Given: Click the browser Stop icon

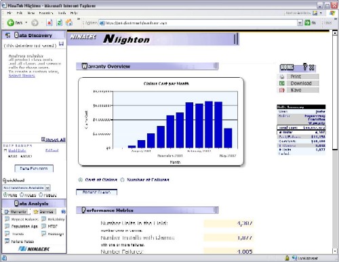Looking at the screenshot, I should pos(49,22).
